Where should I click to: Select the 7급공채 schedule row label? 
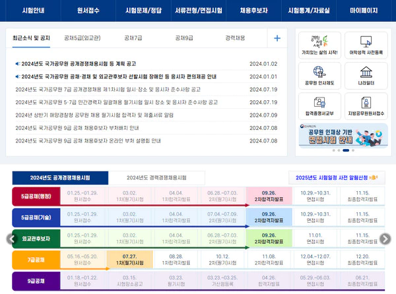(x=36, y=261)
